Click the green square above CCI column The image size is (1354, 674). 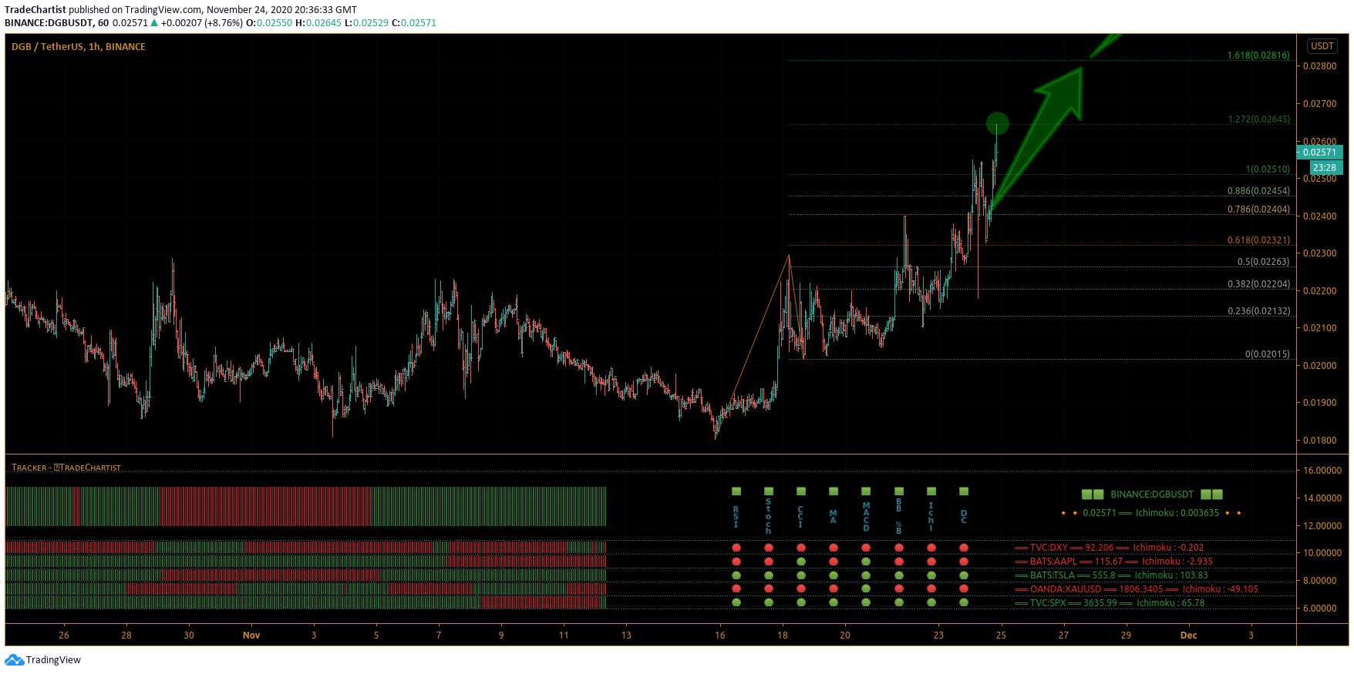(x=801, y=491)
